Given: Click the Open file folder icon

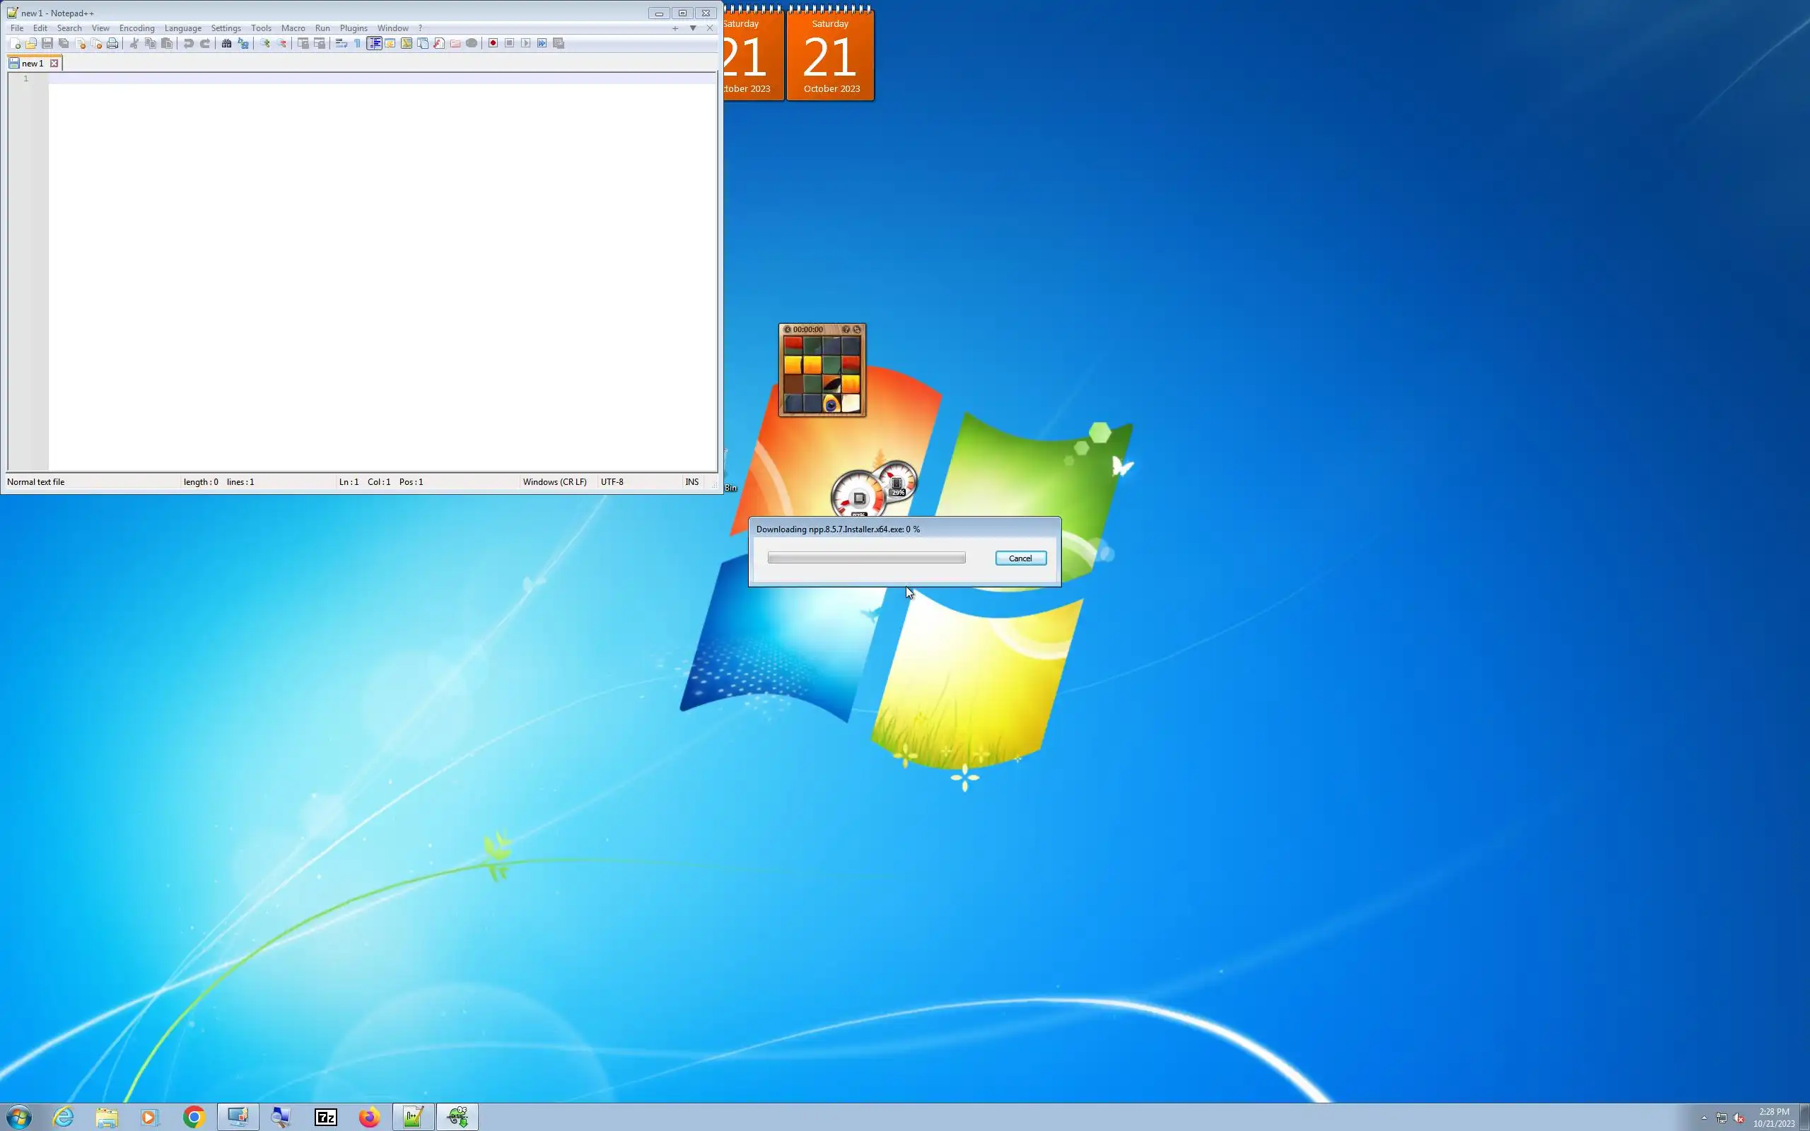Looking at the screenshot, I should [30, 43].
